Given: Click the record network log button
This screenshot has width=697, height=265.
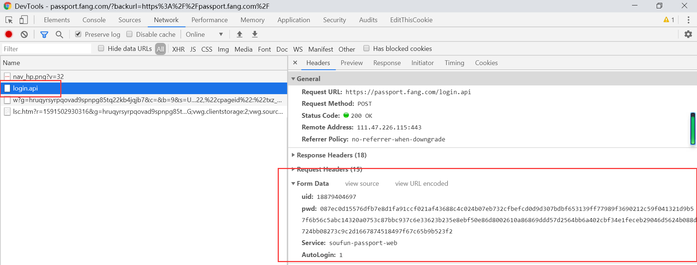Looking at the screenshot, I should point(9,34).
